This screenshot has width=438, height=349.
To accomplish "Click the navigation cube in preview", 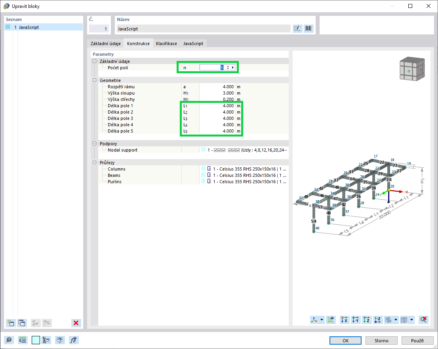I will pyautogui.click(x=412, y=69).
